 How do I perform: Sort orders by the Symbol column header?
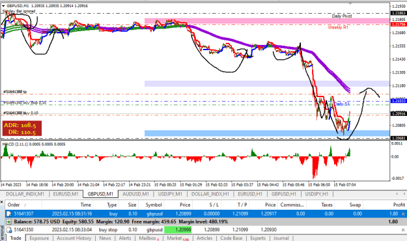click(152, 205)
